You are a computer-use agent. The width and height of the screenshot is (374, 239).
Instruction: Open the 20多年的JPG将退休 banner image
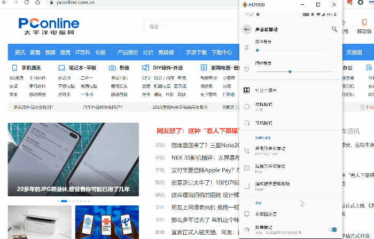point(73,160)
